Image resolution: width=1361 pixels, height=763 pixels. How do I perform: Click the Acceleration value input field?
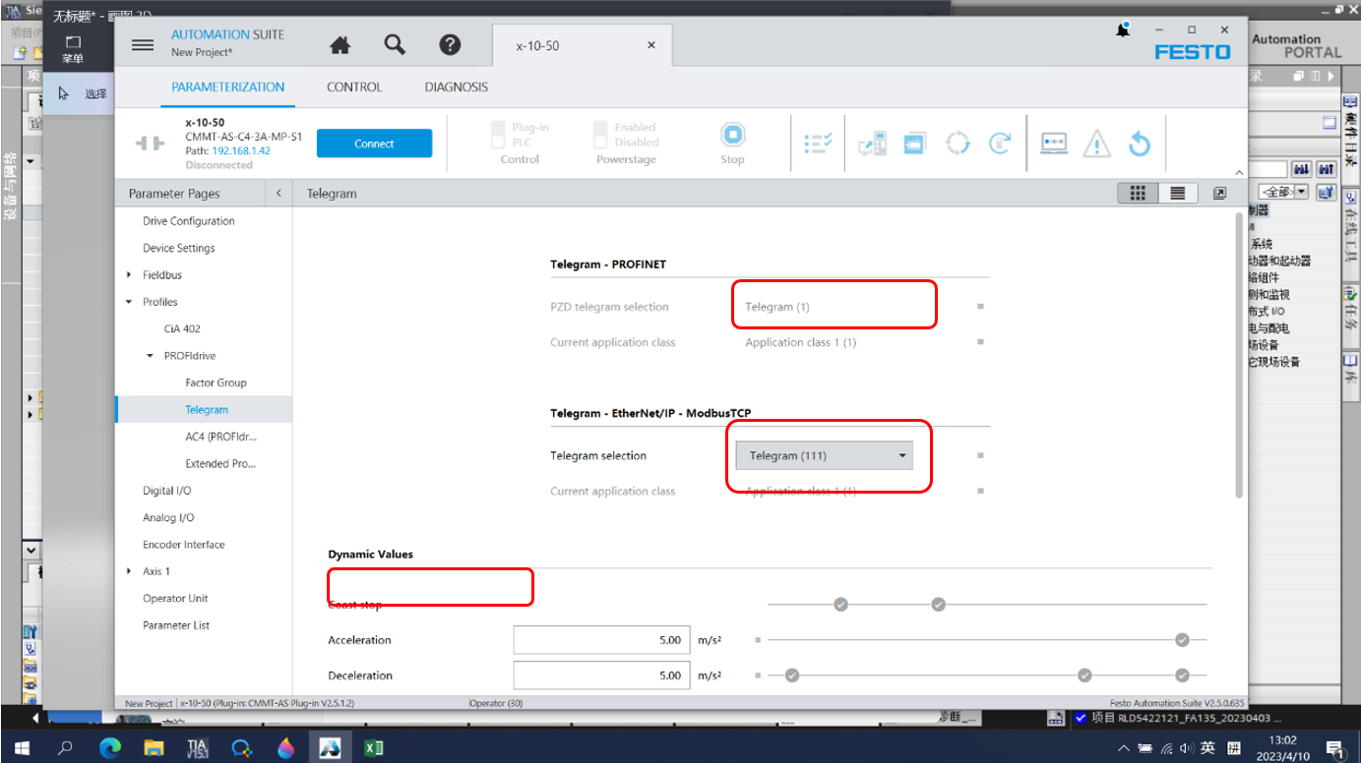[x=600, y=640]
